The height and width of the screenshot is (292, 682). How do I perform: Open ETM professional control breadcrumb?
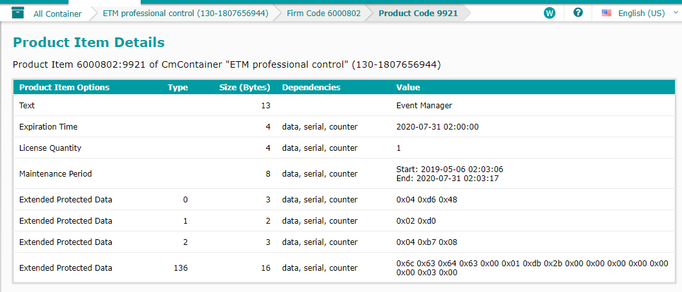coord(185,13)
